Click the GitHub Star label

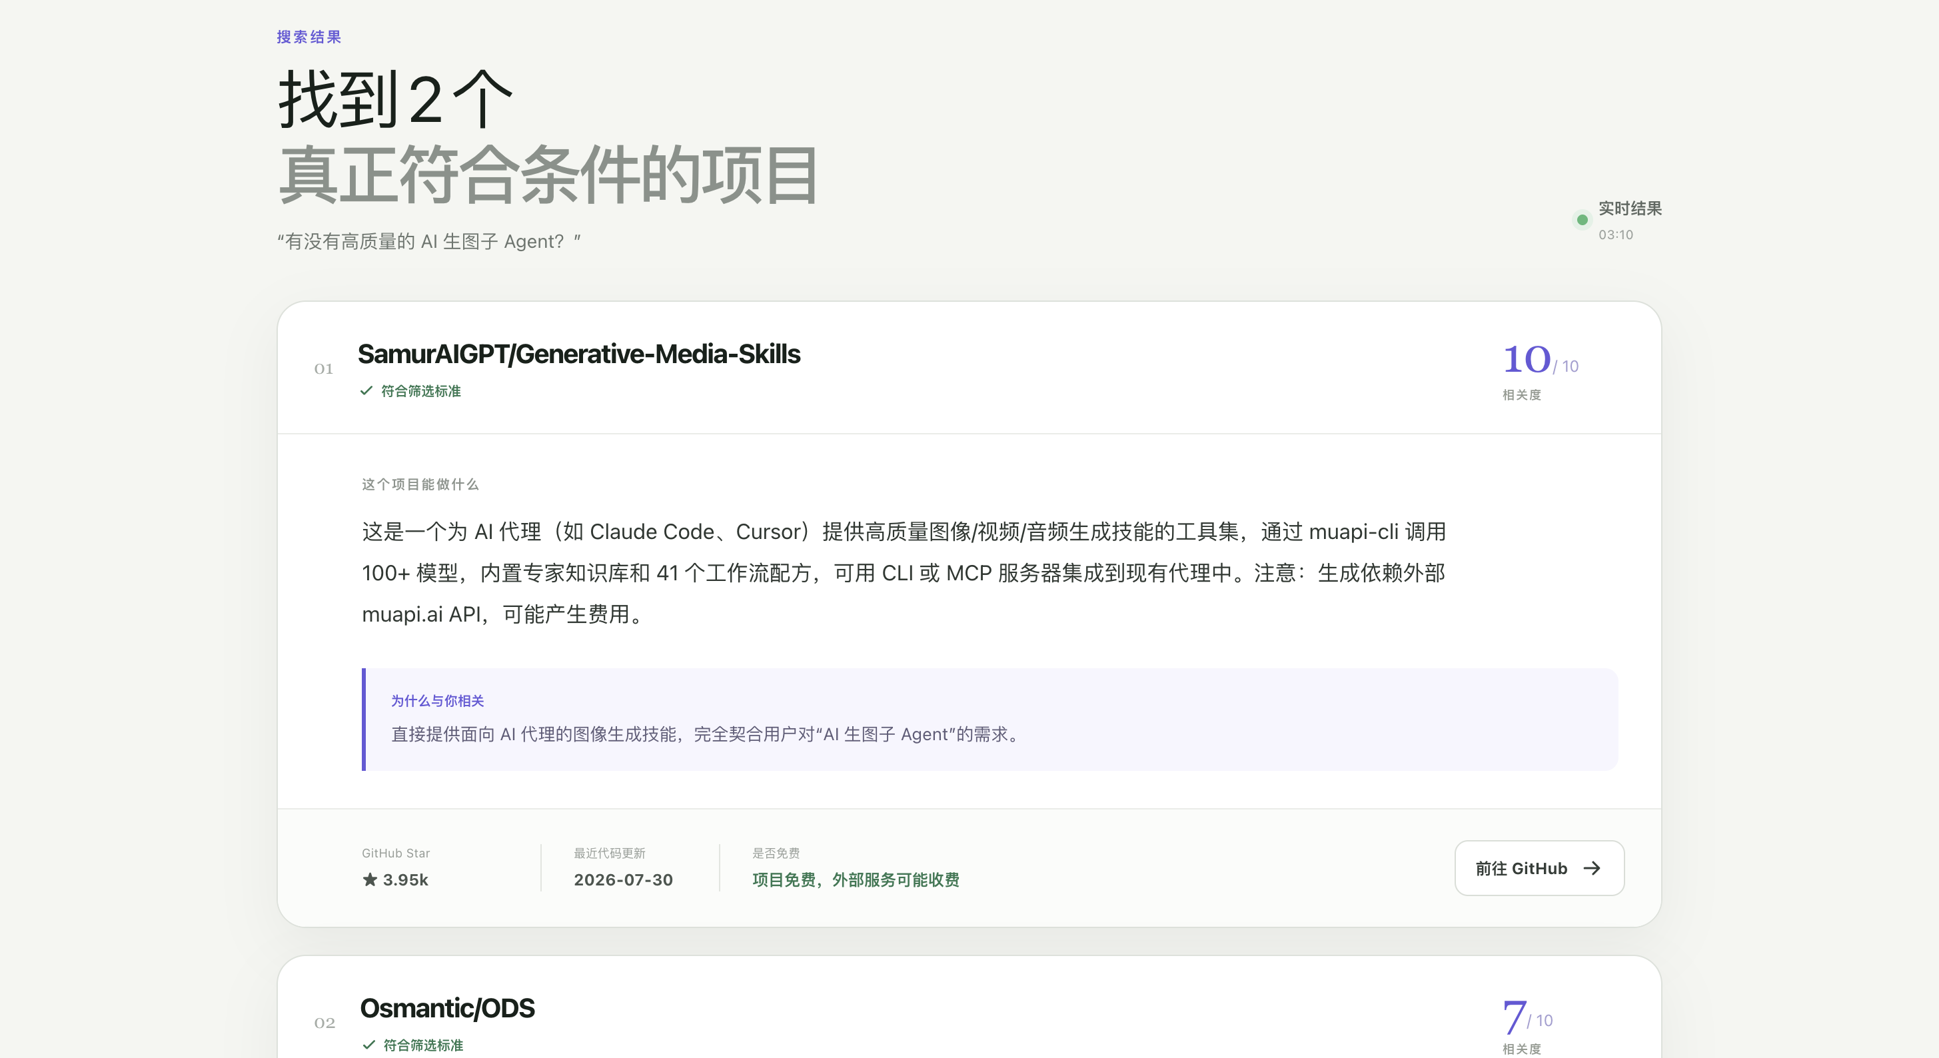pos(395,853)
